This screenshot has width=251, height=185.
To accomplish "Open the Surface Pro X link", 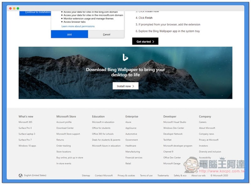I will click(25, 128).
